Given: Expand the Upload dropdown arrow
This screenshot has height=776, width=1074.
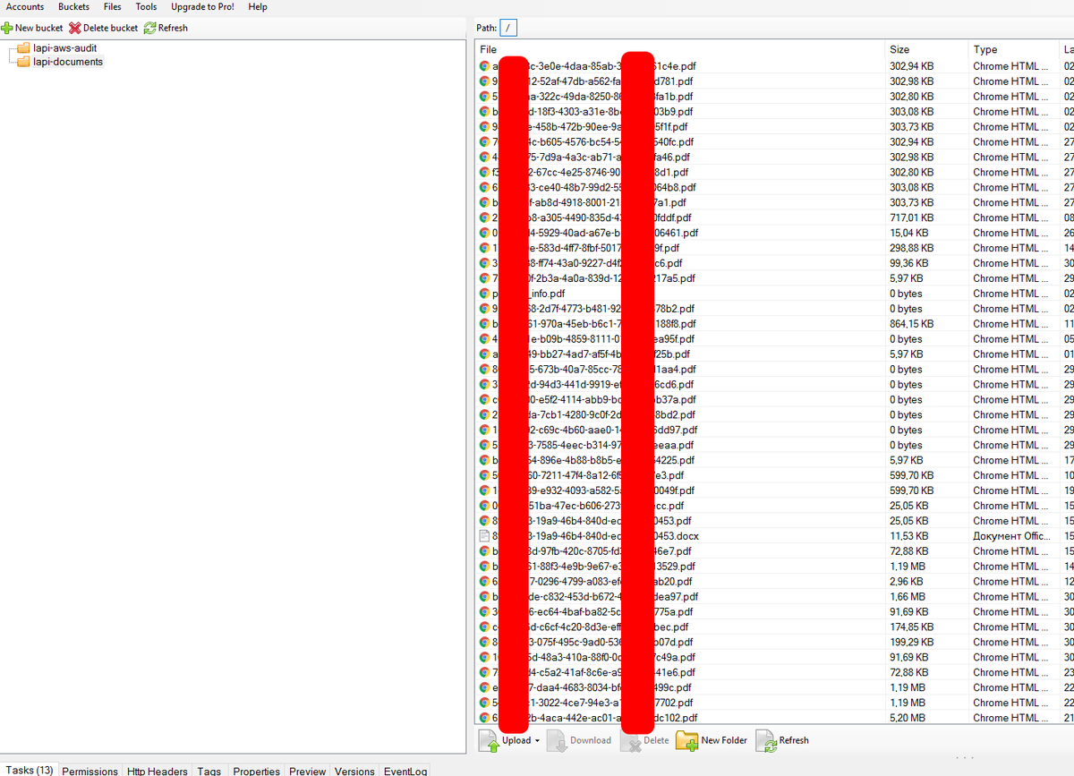Looking at the screenshot, I should pos(537,741).
